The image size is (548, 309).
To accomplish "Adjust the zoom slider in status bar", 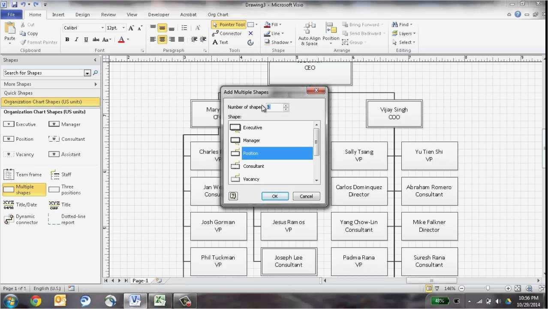I will pos(488,288).
